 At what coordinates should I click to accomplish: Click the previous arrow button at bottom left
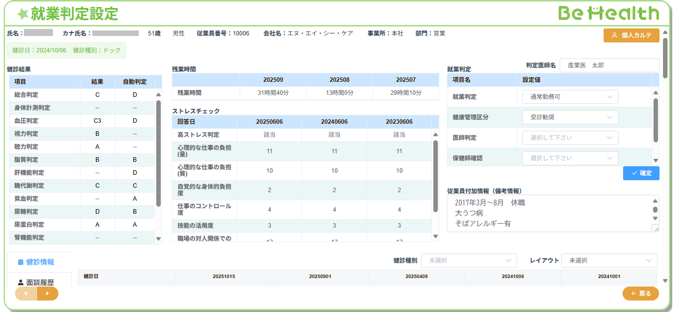coord(26,294)
